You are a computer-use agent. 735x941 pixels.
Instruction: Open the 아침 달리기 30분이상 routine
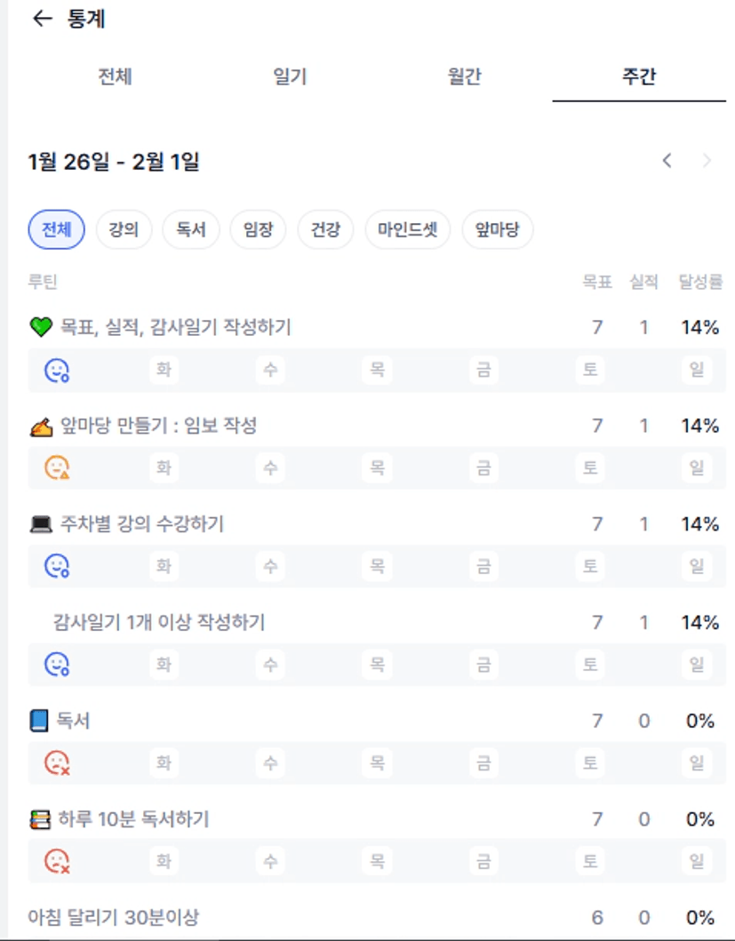pos(112,916)
